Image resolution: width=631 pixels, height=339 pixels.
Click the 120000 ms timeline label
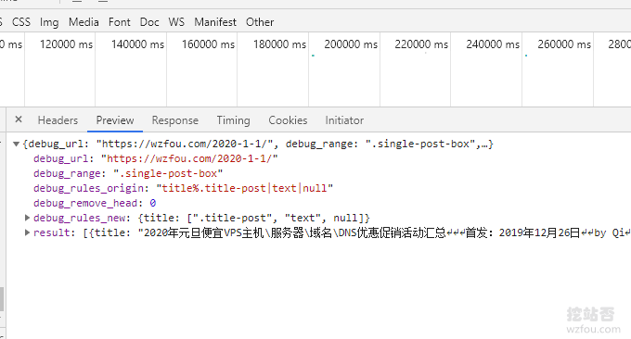[66, 44]
